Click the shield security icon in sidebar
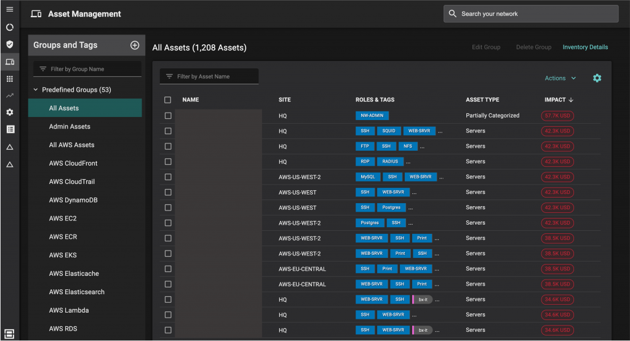This screenshot has width=630, height=341. (9, 44)
